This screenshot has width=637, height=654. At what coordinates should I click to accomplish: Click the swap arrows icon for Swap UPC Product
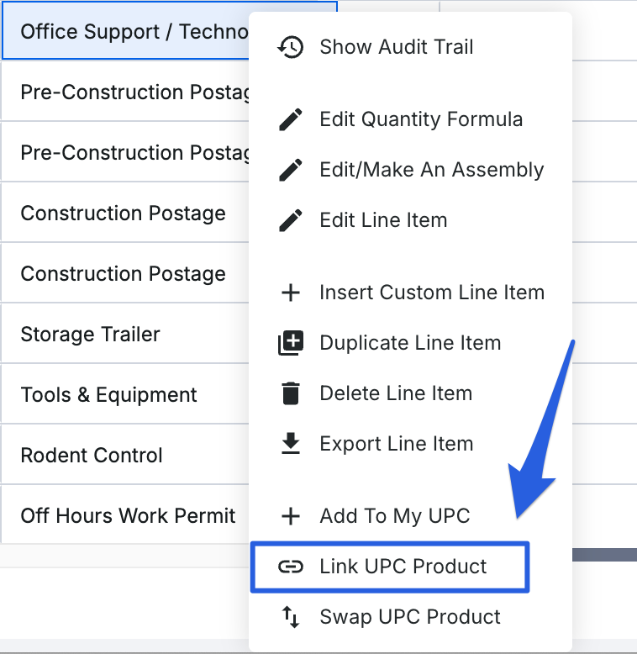tap(290, 617)
